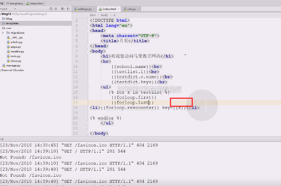Click the {{forloop.revcounter}} expression
Image resolution: width=281 pixels, height=186 pixels.
(130, 108)
